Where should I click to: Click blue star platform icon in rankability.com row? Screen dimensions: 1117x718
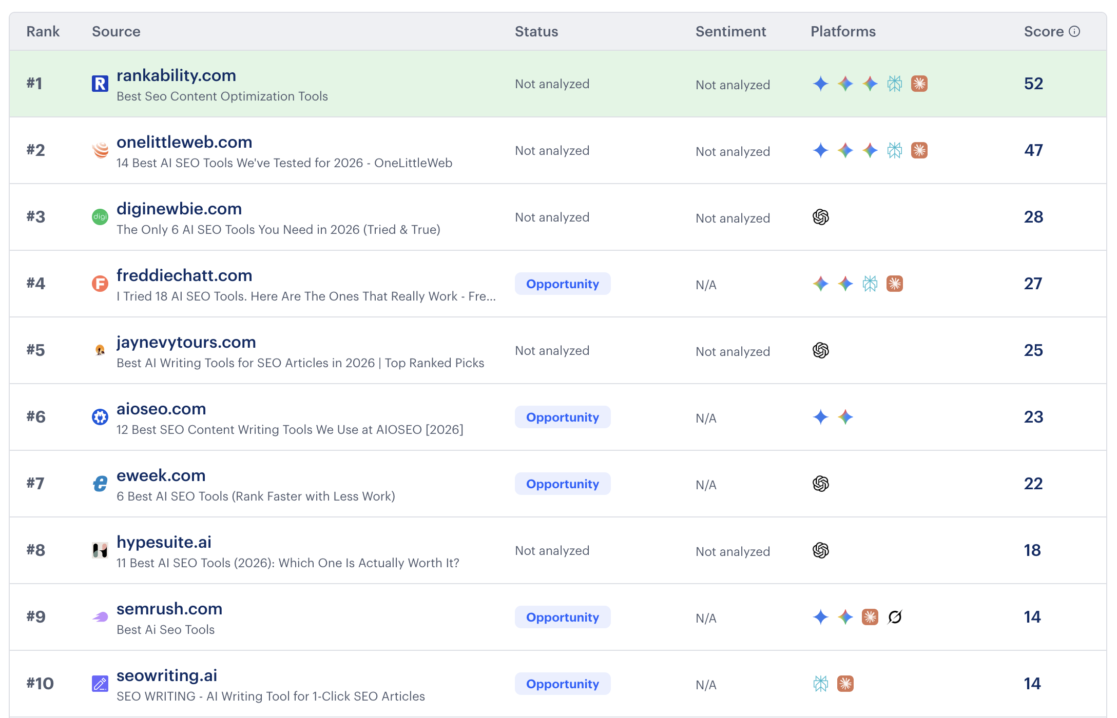coord(821,84)
